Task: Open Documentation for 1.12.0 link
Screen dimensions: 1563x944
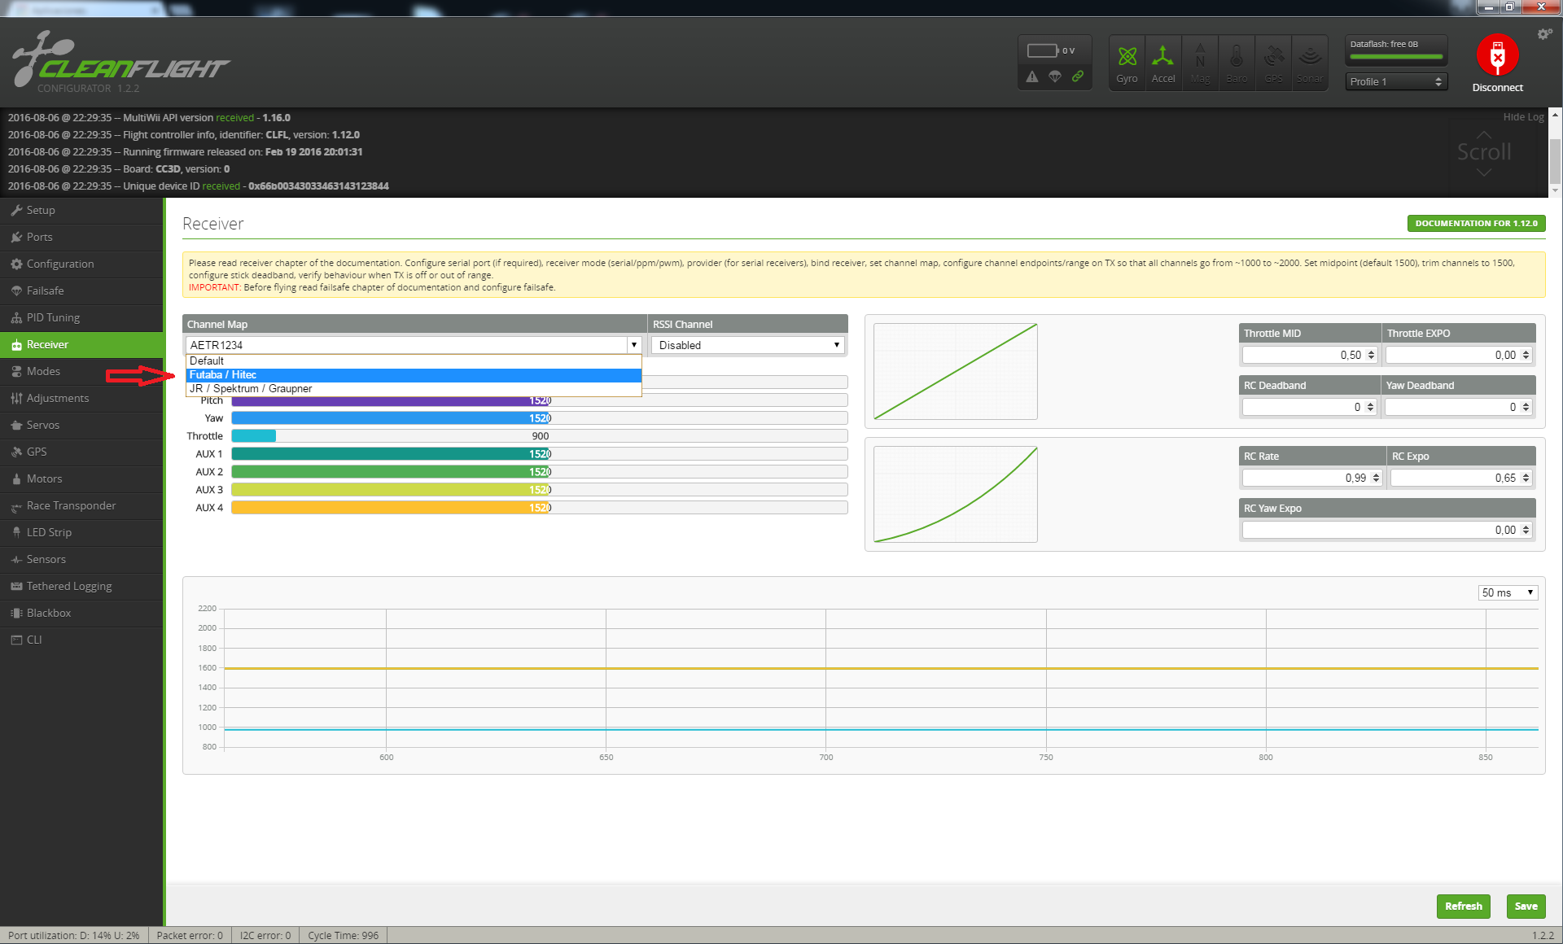Action: [x=1476, y=223]
